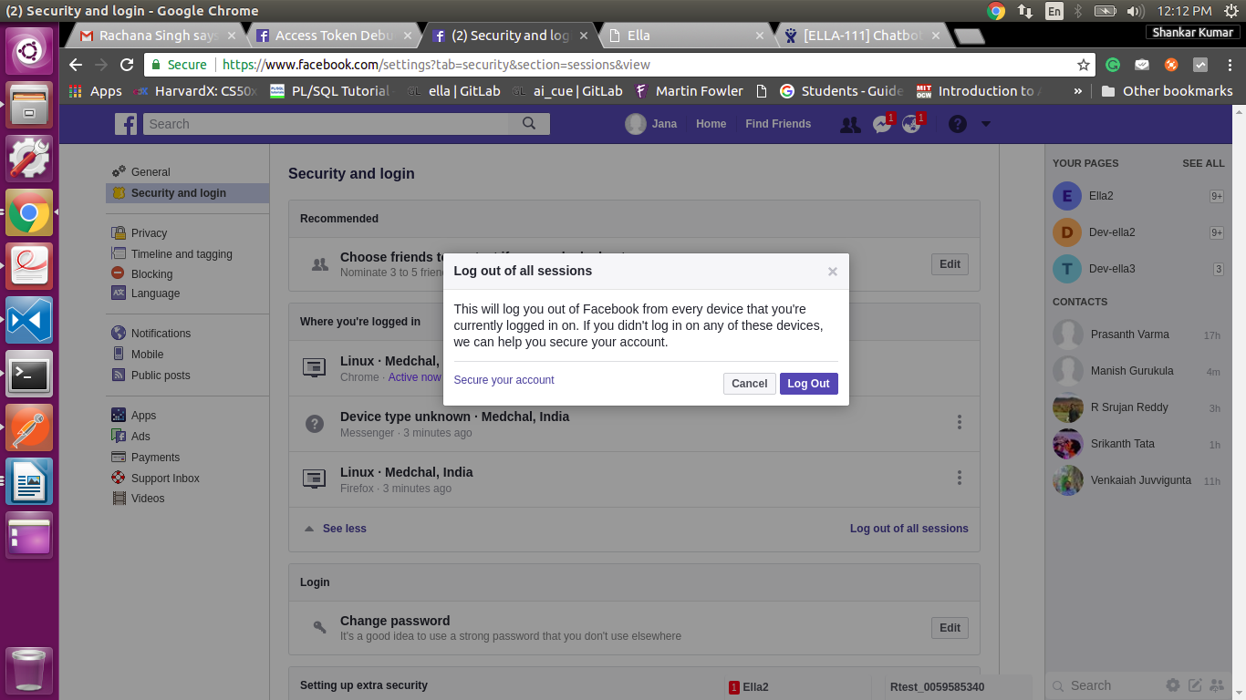The image size is (1246, 700).
Task: Open Find Friends
Action: click(778, 124)
